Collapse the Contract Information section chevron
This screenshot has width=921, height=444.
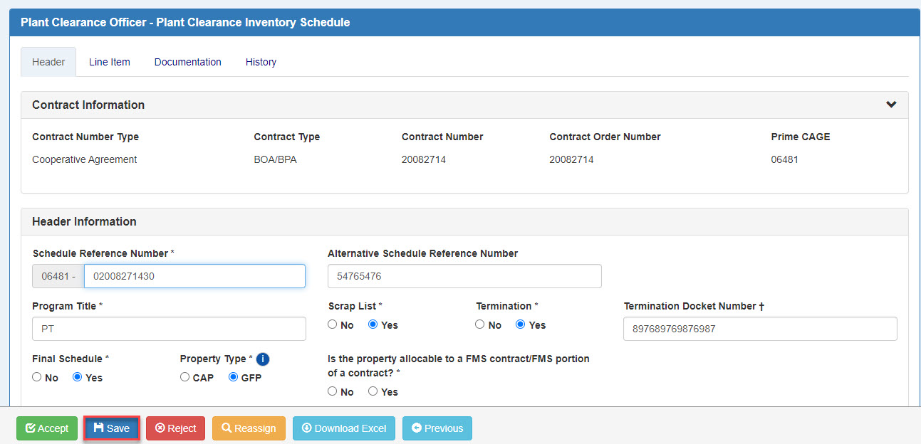click(890, 105)
